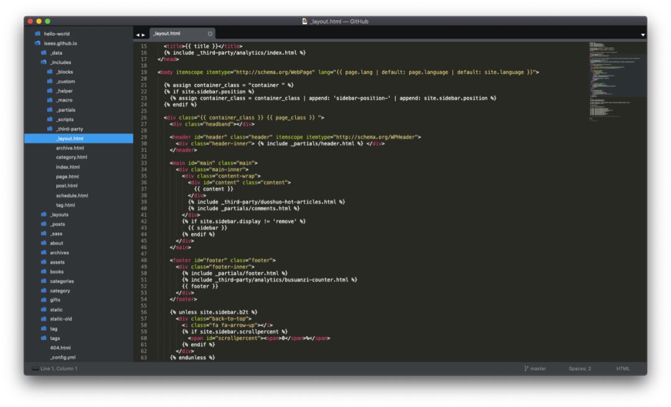
Task: Click the archives folder icon
Action: (43, 252)
